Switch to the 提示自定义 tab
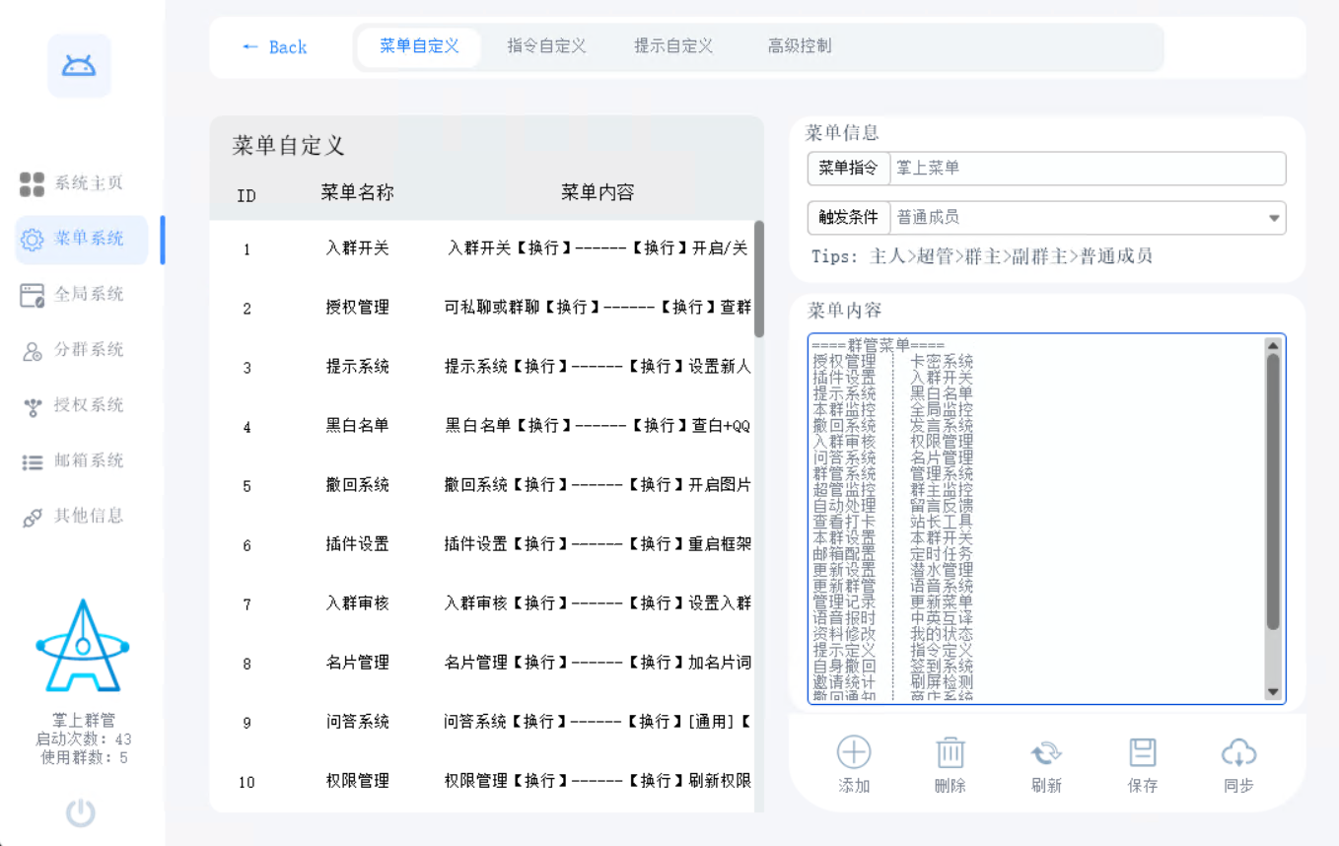Screen dimensions: 1339x846 click(673, 46)
